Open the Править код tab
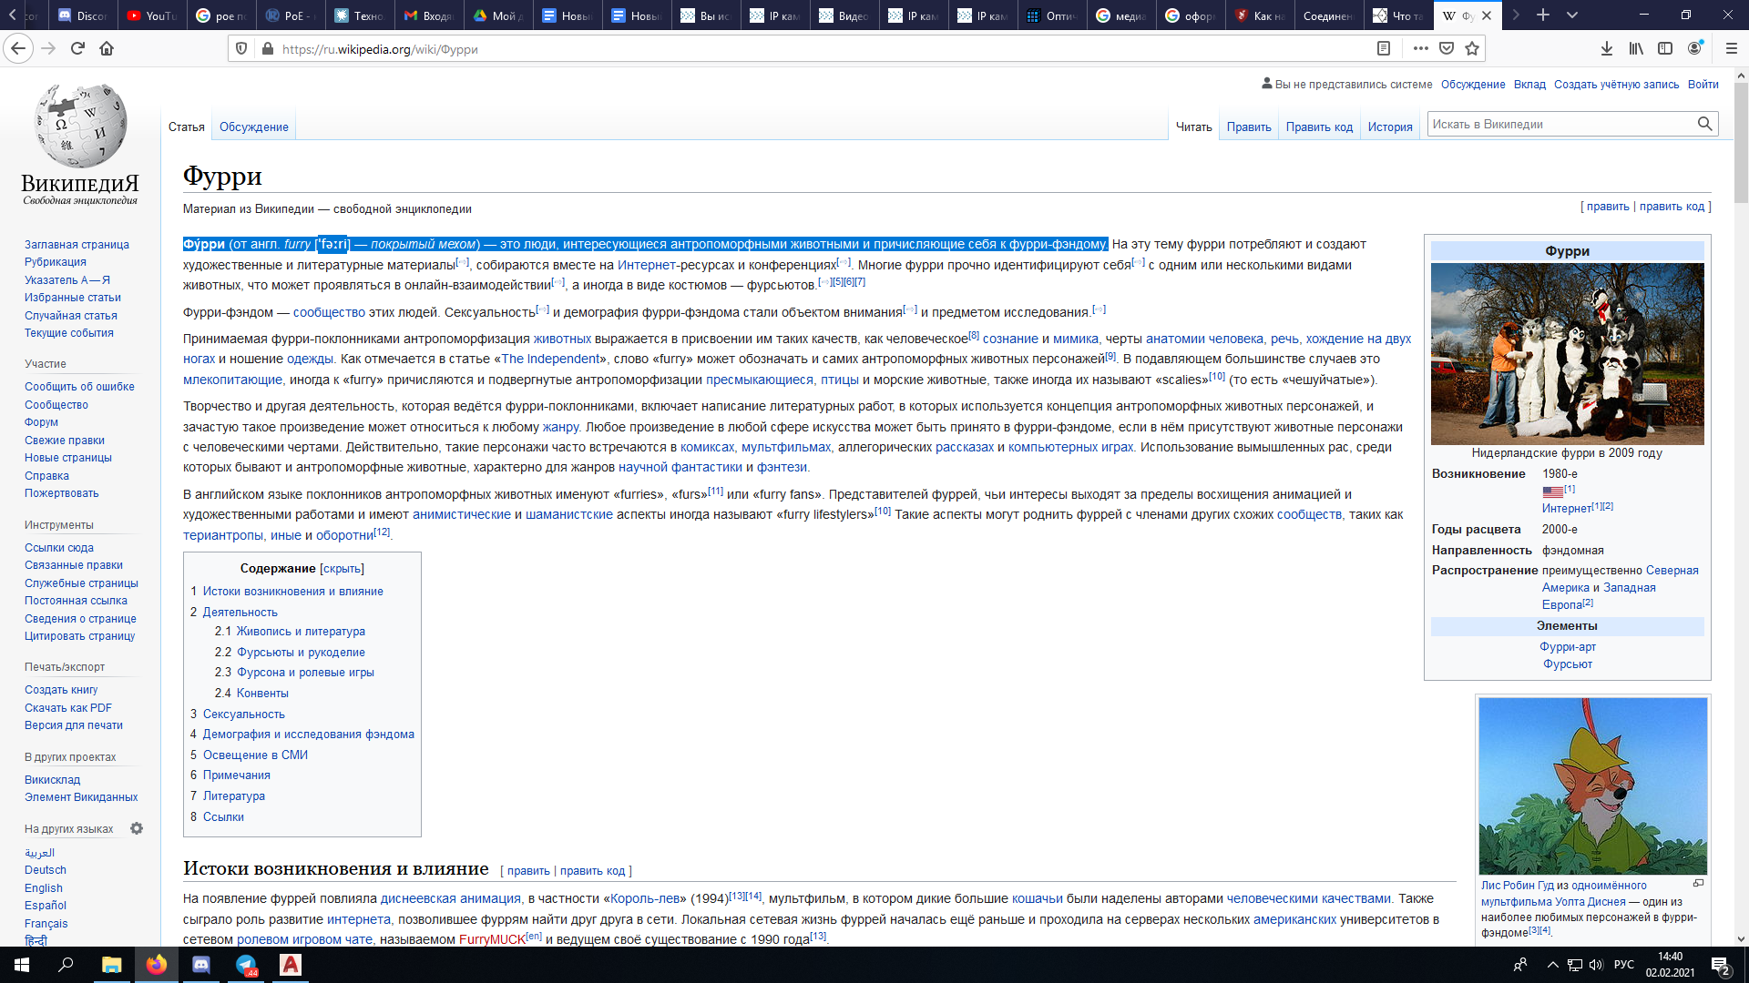Viewport: 1749px width, 983px height. click(1319, 127)
